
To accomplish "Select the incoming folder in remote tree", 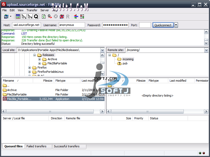I will [128, 59].
